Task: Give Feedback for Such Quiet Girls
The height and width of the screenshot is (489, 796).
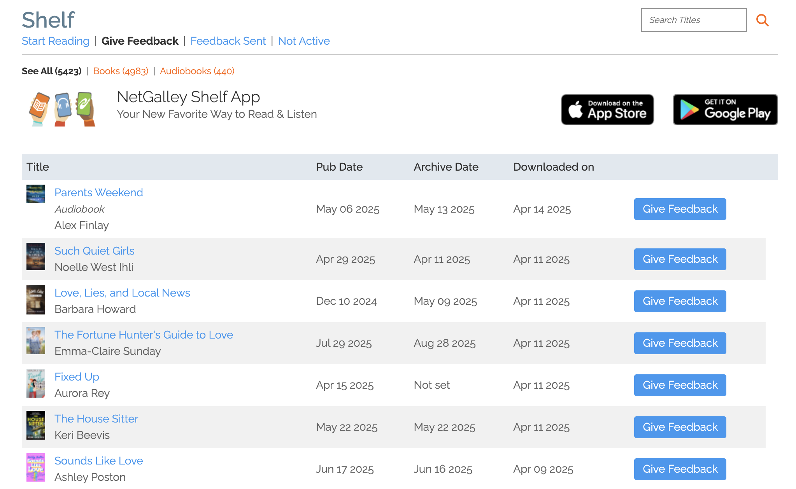Action: click(x=680, y=259)
